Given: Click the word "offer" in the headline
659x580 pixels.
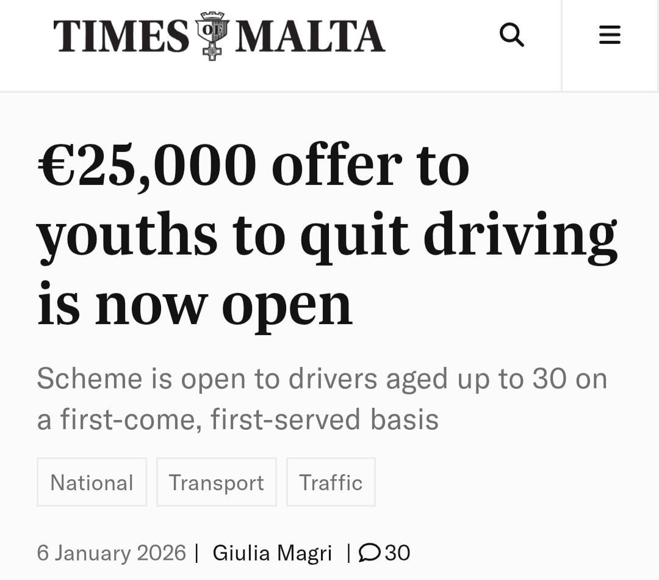Looking at the screenshot, I should tap(337, 165).
